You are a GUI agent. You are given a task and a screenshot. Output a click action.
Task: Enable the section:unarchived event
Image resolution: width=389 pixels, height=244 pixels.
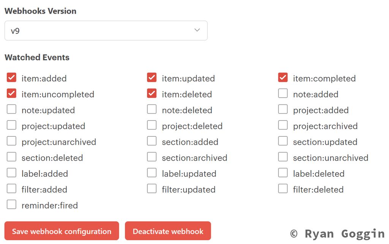click(283, 157)
